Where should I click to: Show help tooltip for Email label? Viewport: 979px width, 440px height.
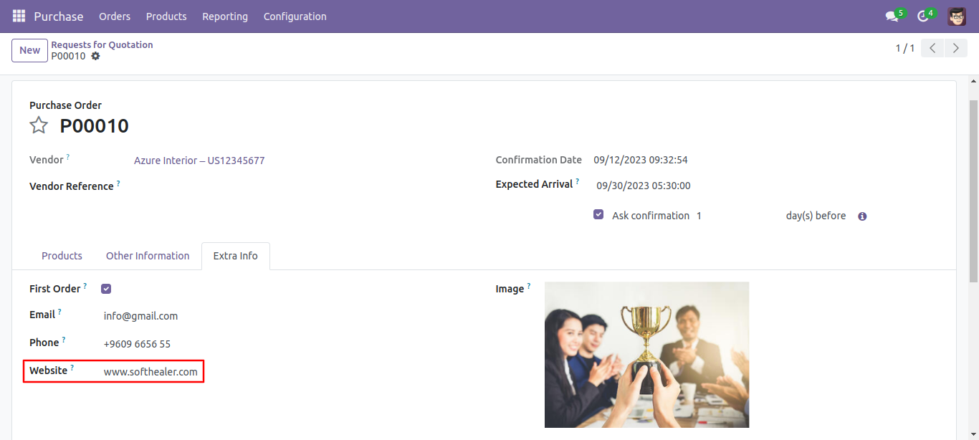tap(59, 312)
